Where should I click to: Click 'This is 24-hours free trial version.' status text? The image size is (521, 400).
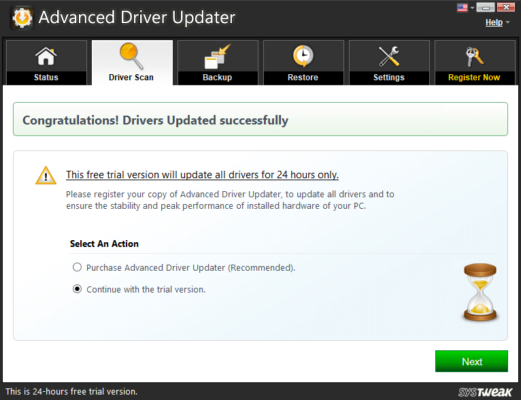71,391
